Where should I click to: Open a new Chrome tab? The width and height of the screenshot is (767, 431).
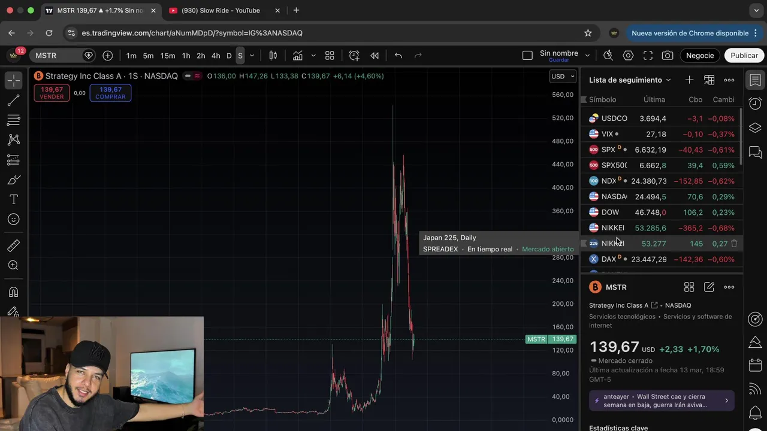point(296,11)
